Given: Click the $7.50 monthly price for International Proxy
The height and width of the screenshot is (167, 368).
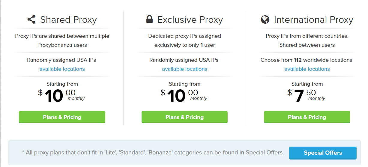Looking at the screenshot, I should tap(306, 96).
